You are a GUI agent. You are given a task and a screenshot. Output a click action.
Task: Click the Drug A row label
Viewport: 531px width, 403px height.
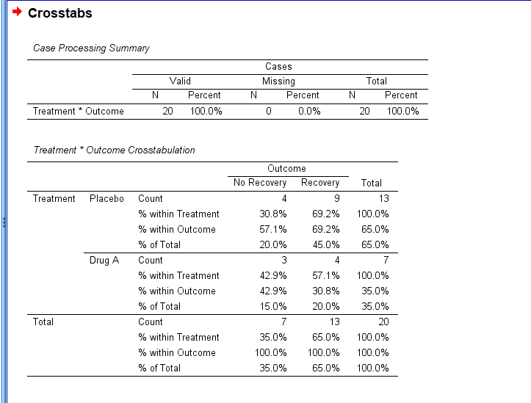click(x=104, y=261)
